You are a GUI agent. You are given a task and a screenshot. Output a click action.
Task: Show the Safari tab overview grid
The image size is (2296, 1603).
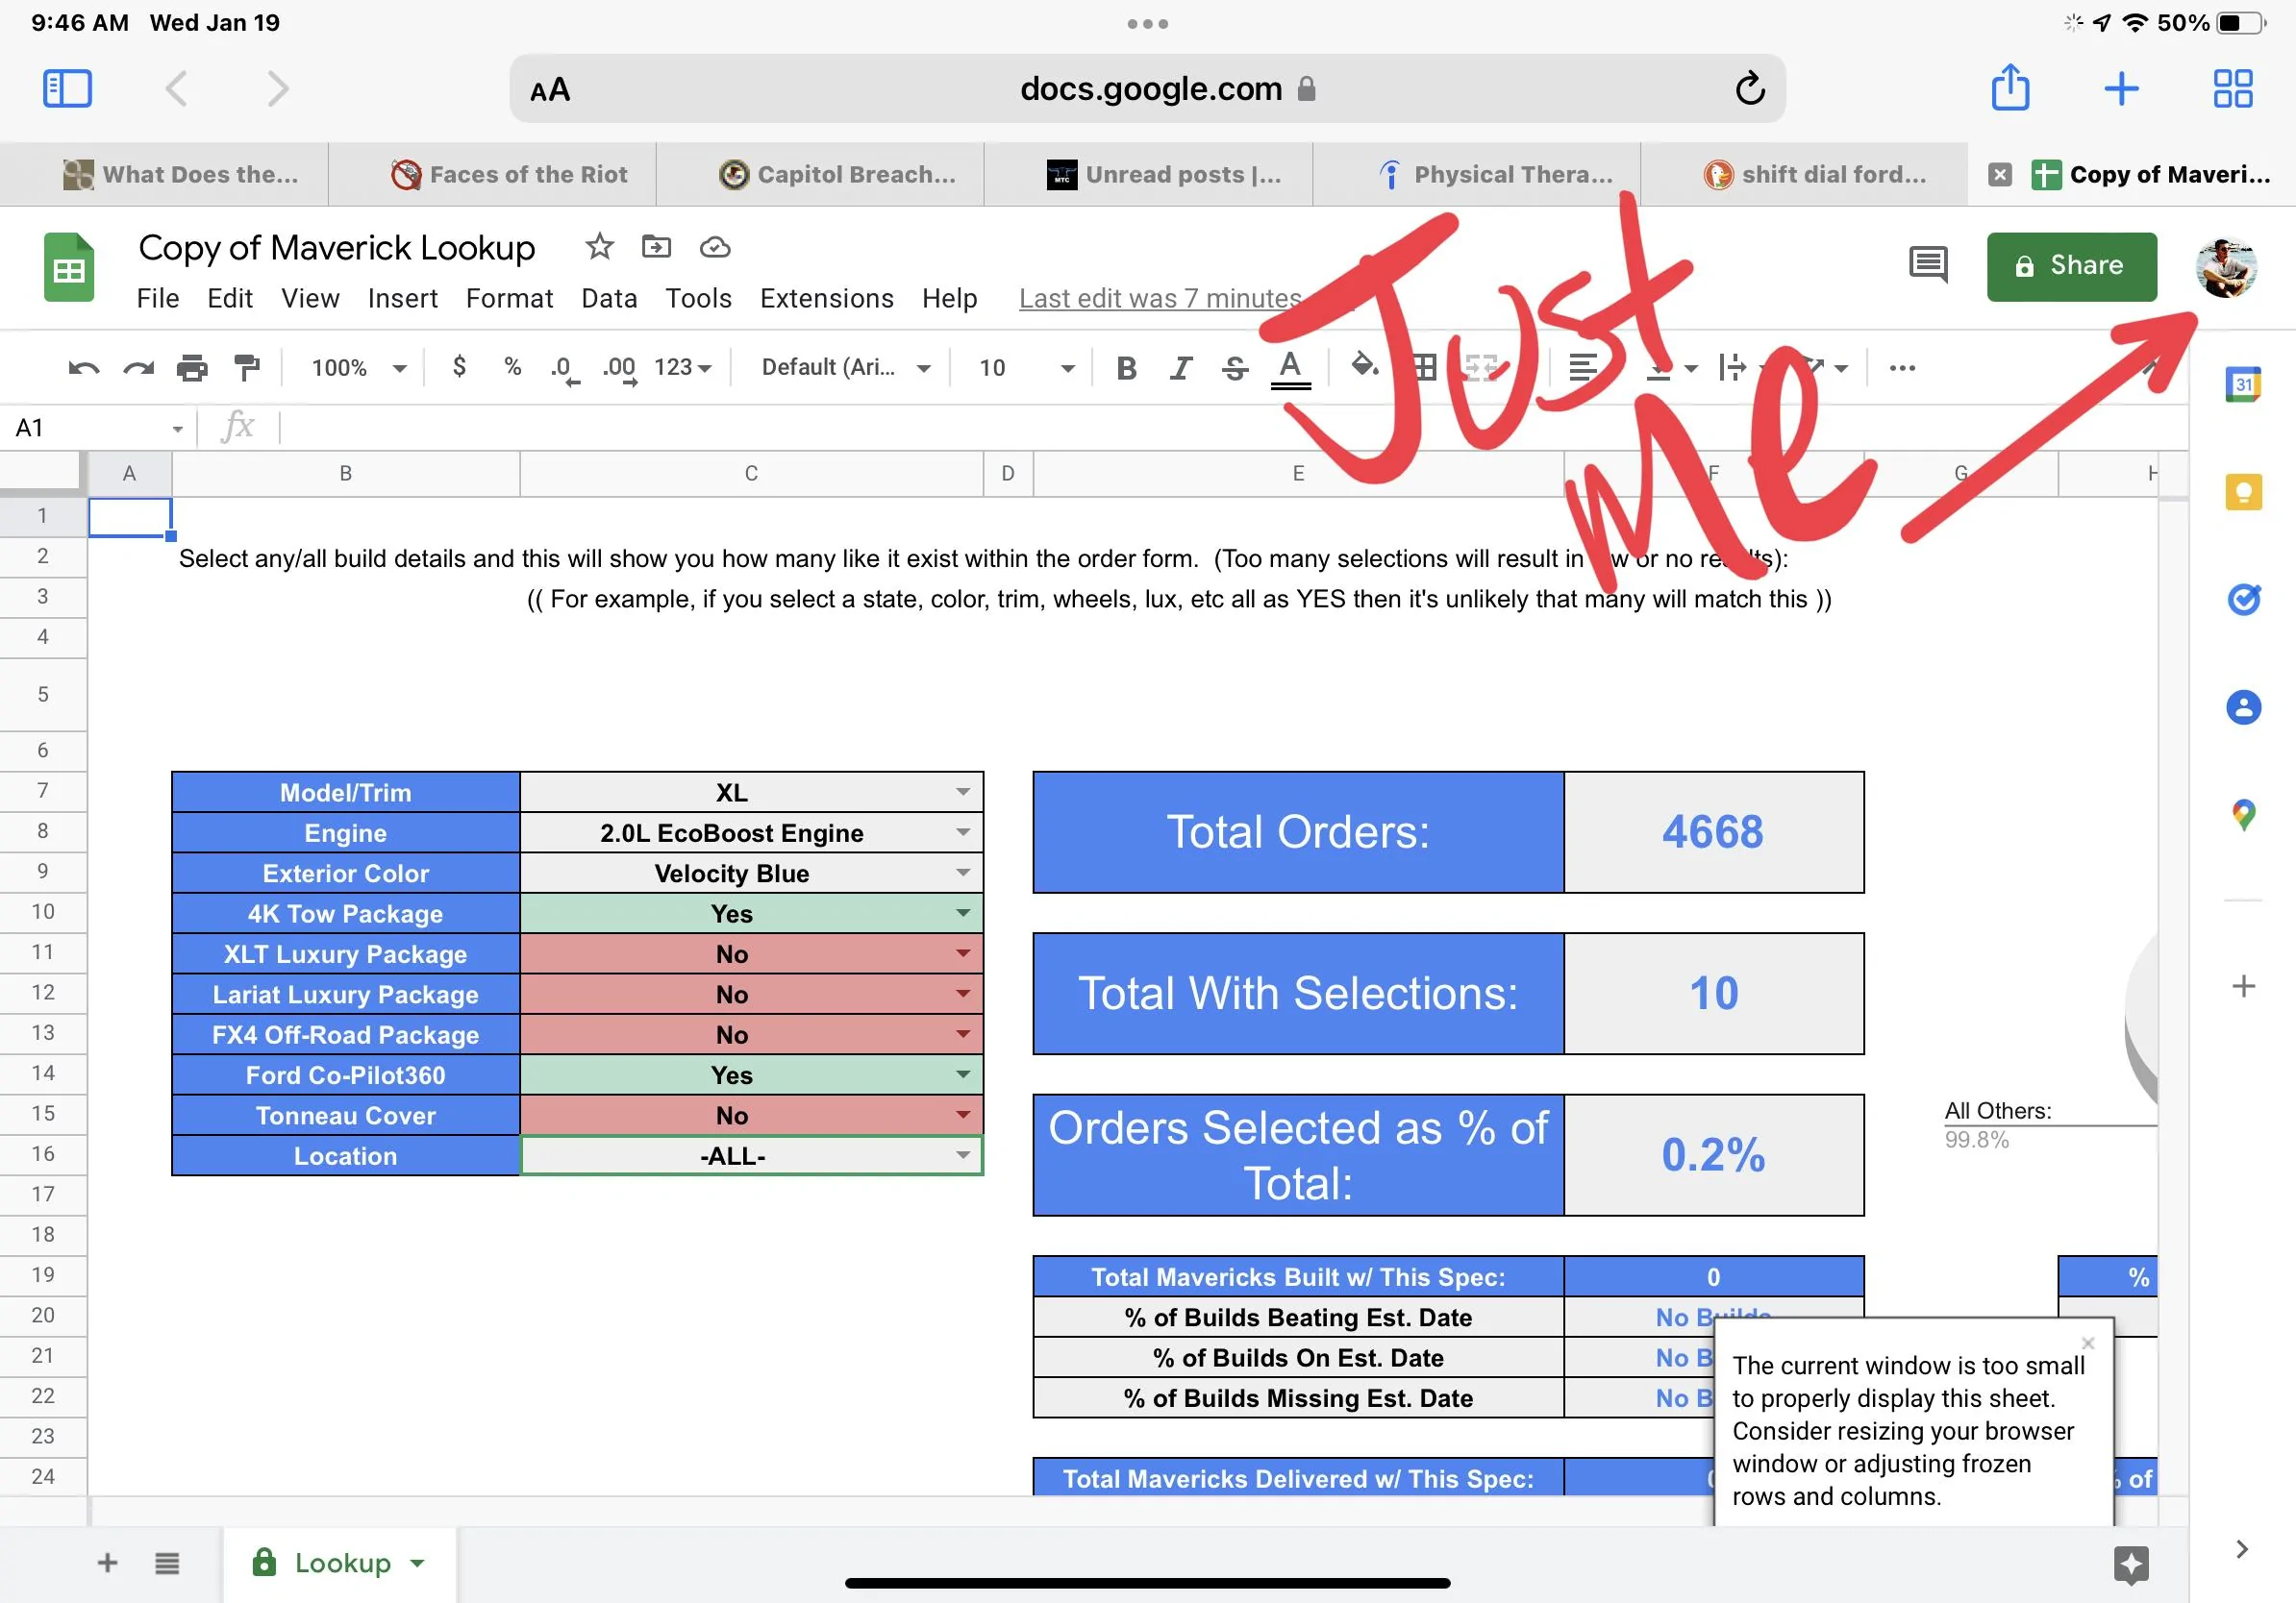(x=2232, y=88)
